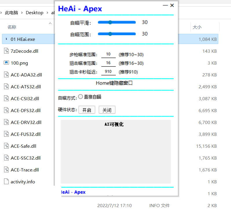Select the ACE-Safe.dll file name
This screenshot has width=231, height=210.
pyautogui.click(x=23, y=146)
